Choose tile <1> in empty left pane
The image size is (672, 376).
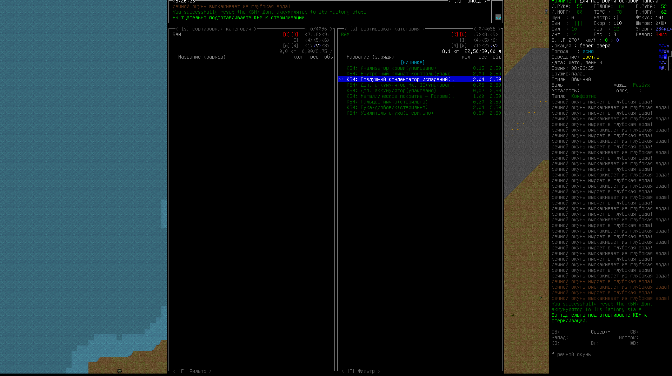click(309, 46)
